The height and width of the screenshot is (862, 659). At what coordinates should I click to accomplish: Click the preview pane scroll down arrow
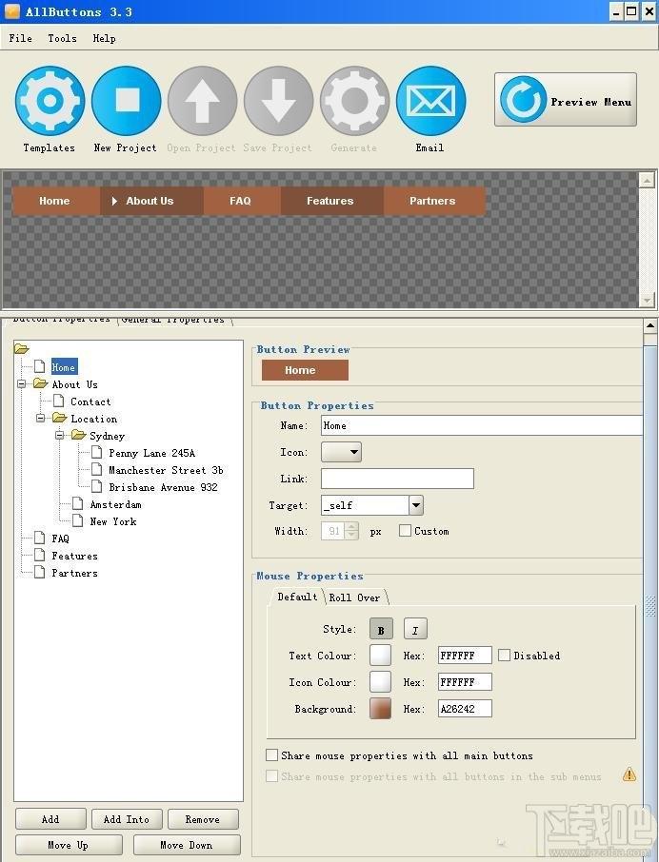tap(647, 300)
